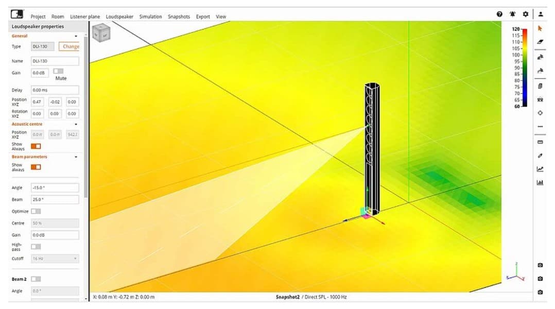Image resolution: width=555 pixels, height=309 pixels.
Task: Click the user account icon
Action: pyautogui.click(x=541, y=14)
